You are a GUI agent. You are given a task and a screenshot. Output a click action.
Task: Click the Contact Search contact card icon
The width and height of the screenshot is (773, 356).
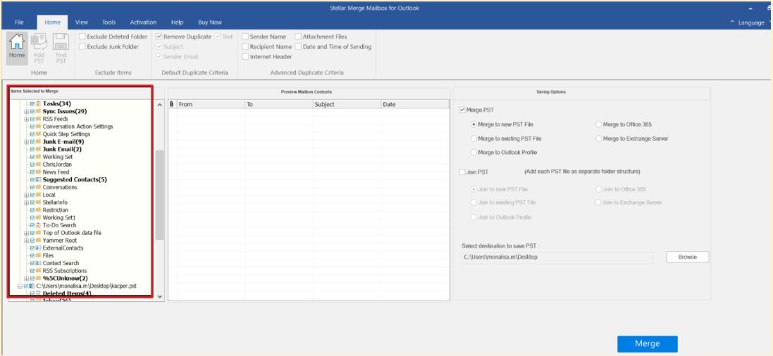39,263
